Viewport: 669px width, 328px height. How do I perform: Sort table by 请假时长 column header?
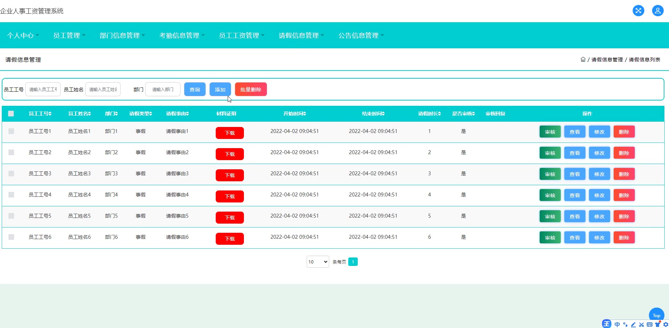(429, 114)
